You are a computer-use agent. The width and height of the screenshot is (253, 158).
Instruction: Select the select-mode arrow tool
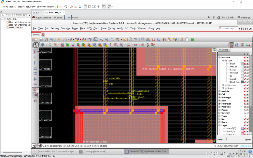[35, 45]
